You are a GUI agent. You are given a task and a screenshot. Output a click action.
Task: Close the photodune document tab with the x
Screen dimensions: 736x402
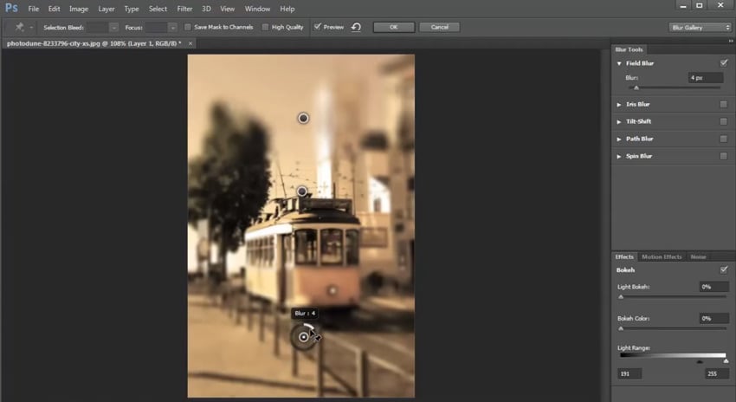click(x=190, y=42)
